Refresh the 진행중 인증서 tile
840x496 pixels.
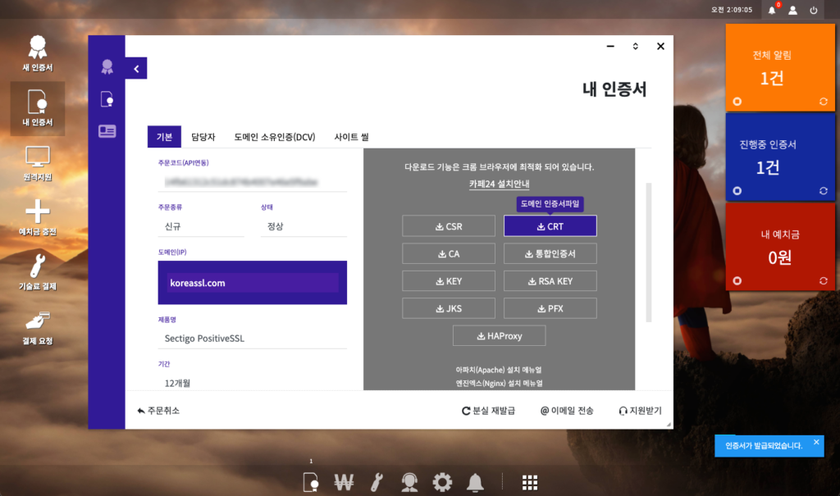pos(824,191)
